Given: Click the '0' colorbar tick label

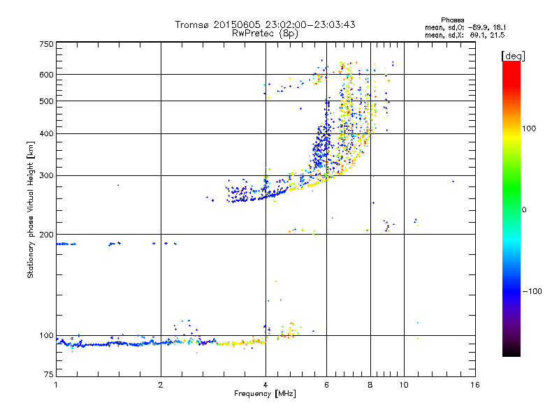Looking at the screenshot, I should (x=524, y=209).
